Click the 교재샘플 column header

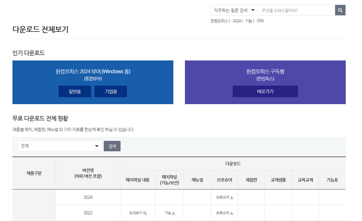coord(278,180)
